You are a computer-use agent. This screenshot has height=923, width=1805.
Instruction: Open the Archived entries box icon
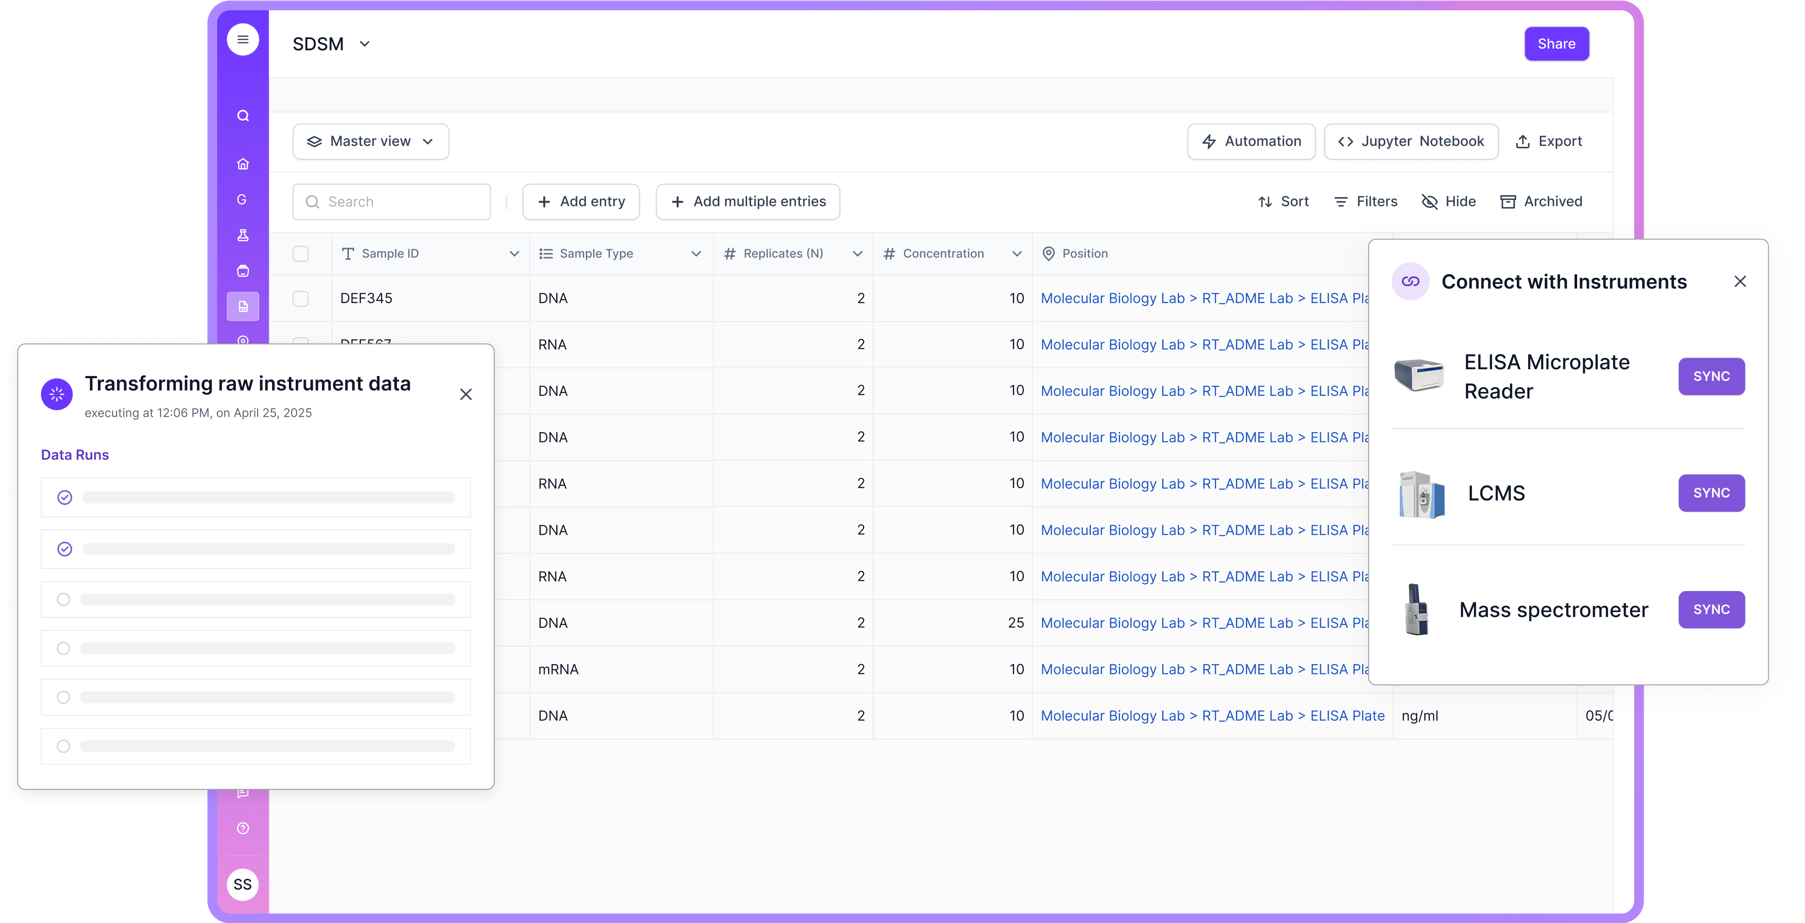point(1508,202)
